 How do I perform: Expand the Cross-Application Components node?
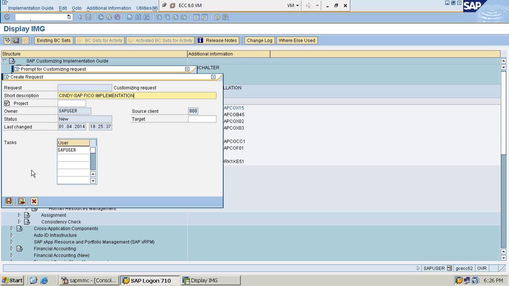click(12, 228)
